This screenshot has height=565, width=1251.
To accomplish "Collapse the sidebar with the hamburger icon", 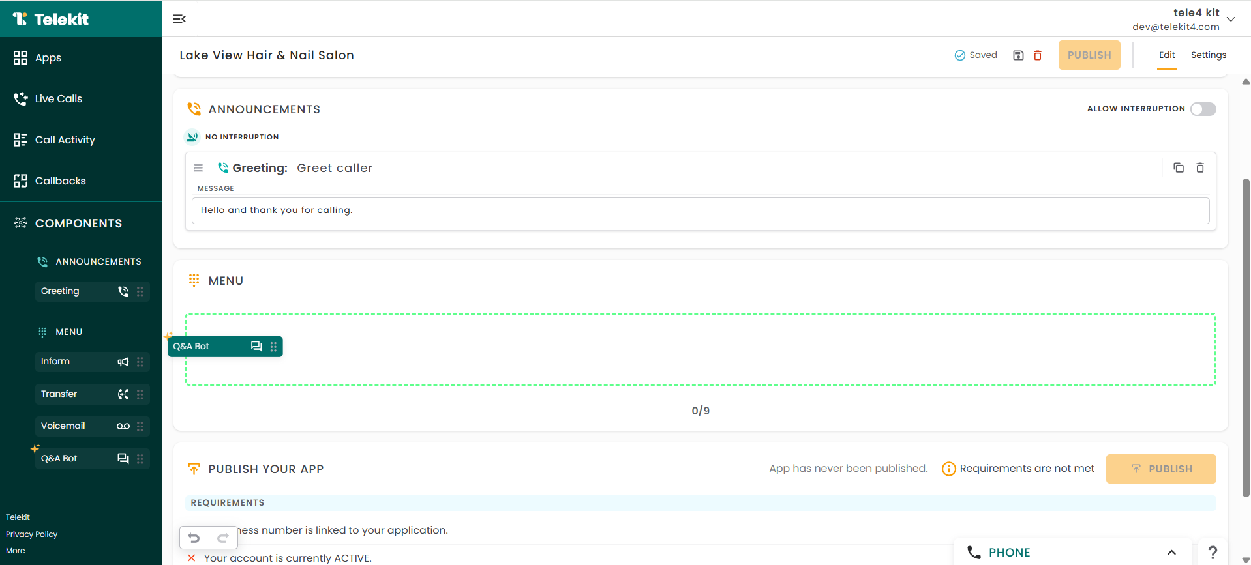I will [x=179, y=19].
